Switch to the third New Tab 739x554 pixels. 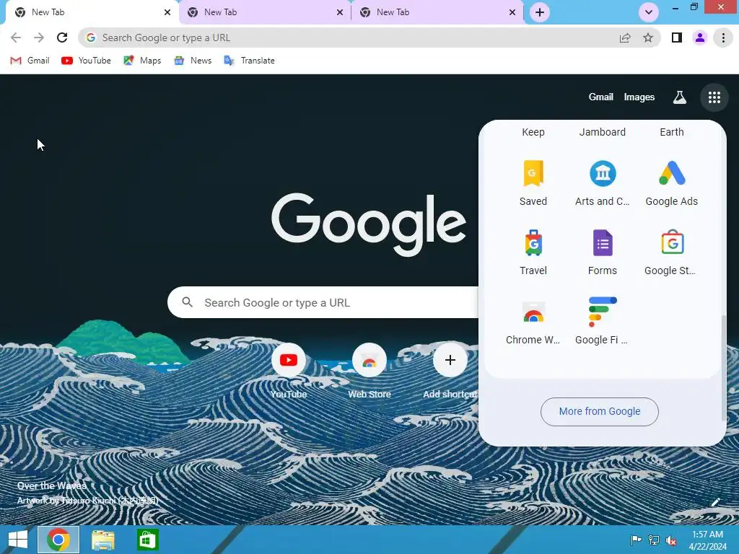437,12
